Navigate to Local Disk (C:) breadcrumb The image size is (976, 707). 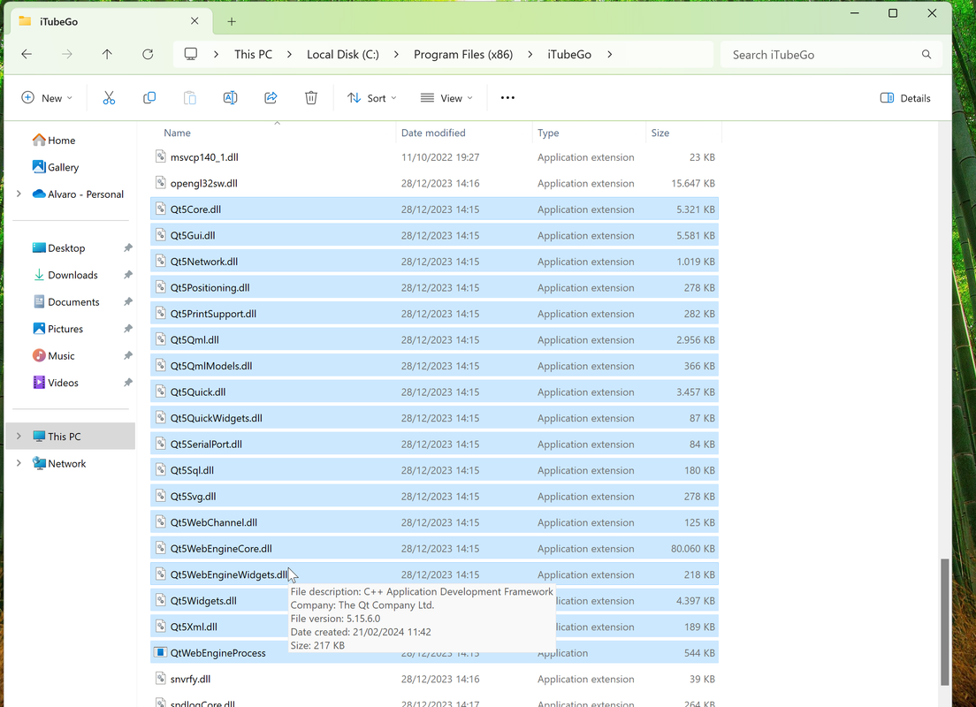[x=343, y=54]
